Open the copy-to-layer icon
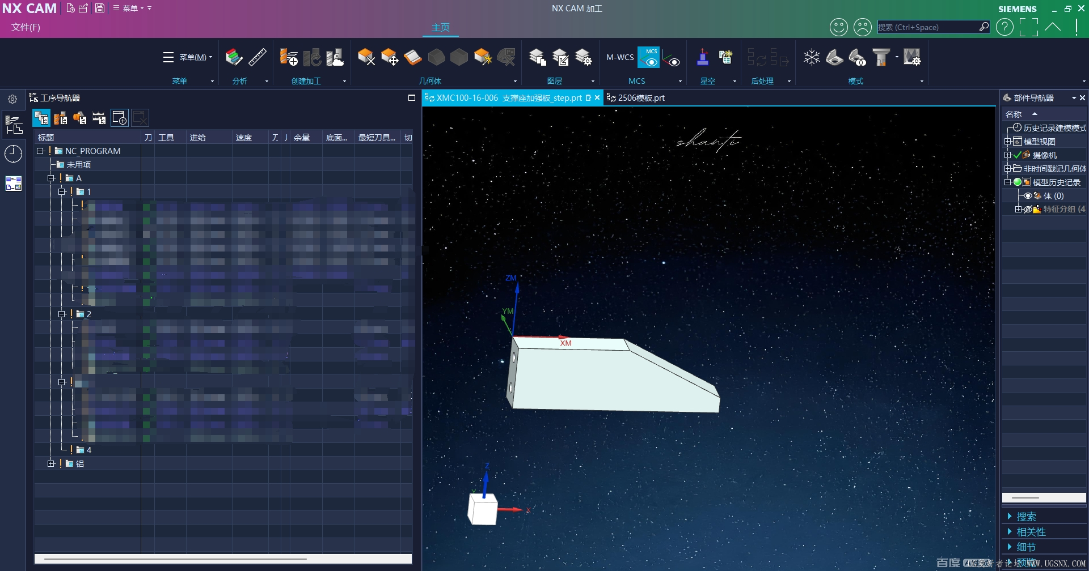This screenshot has width=1089, height=571. coord(537,57)
